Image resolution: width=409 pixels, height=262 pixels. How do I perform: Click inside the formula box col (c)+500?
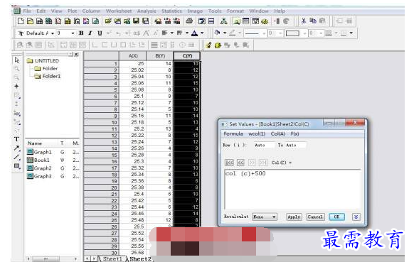pos(292,189)
